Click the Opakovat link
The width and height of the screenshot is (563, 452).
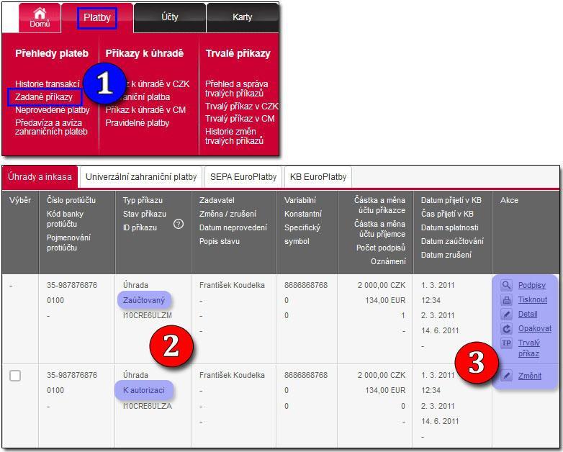coord(535,328)
